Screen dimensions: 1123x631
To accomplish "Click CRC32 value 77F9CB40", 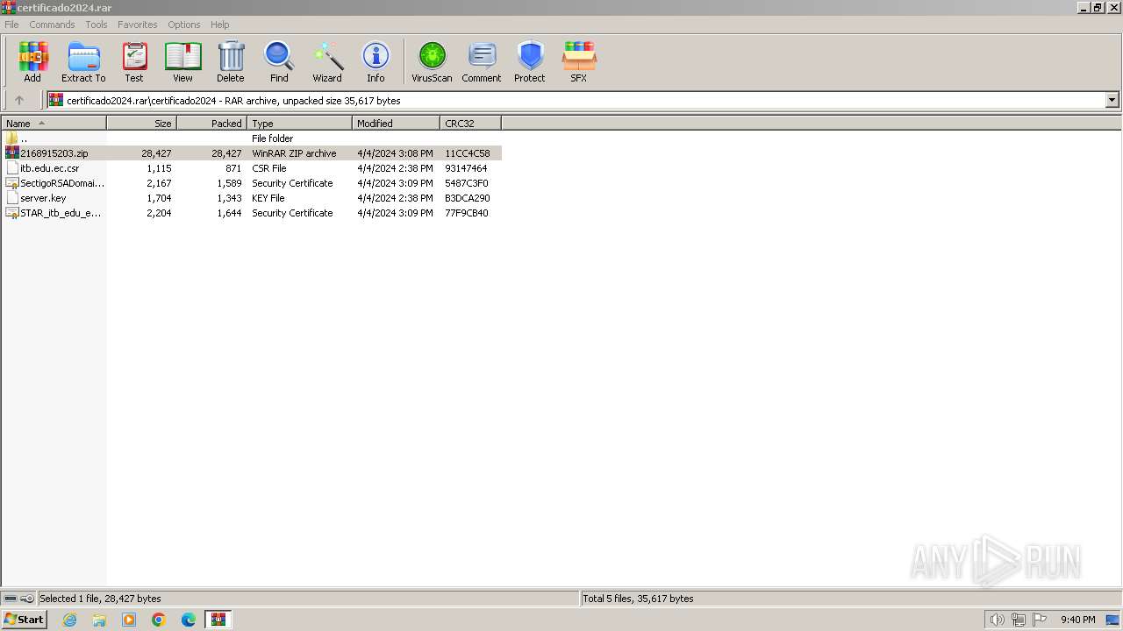I will (467, 213).
